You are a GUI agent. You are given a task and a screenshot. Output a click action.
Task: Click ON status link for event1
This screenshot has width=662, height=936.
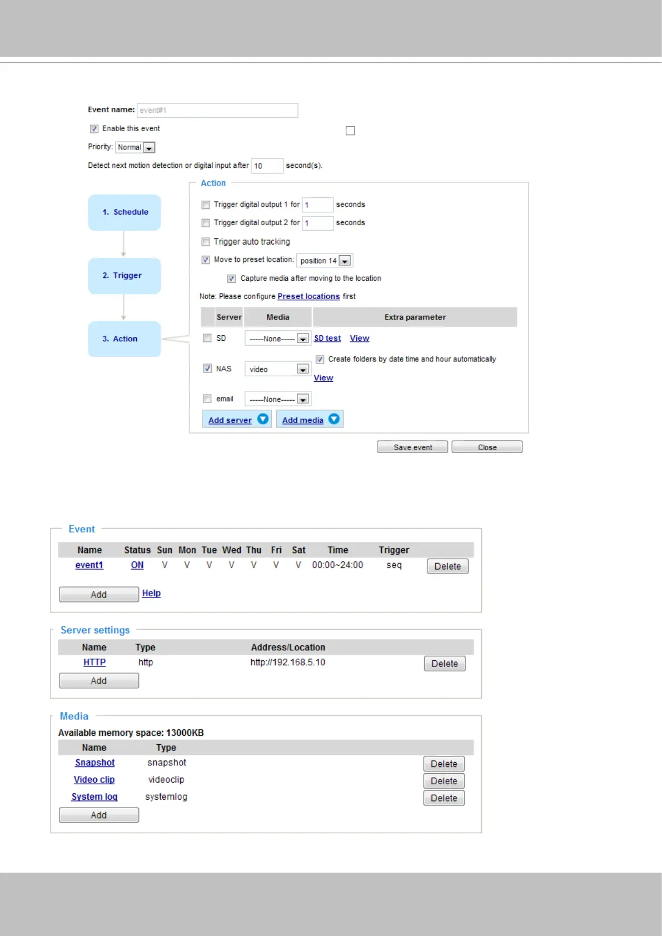pos(137,565)
